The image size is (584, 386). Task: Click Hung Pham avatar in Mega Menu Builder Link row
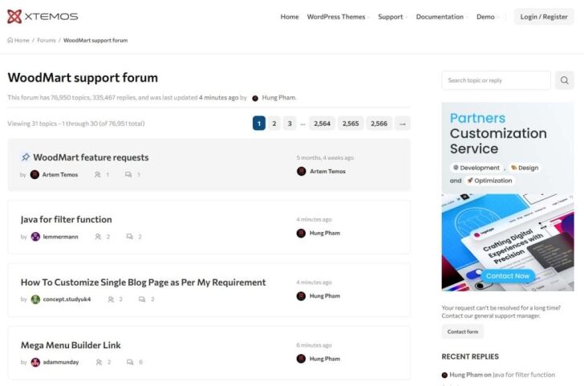[x=301, y=359]
